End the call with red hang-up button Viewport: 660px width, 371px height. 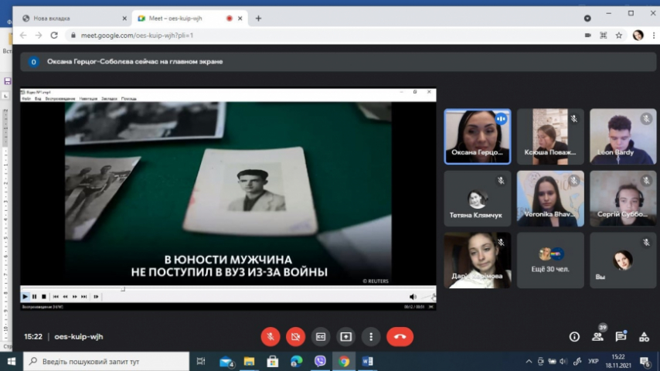[x=400, y=337]
